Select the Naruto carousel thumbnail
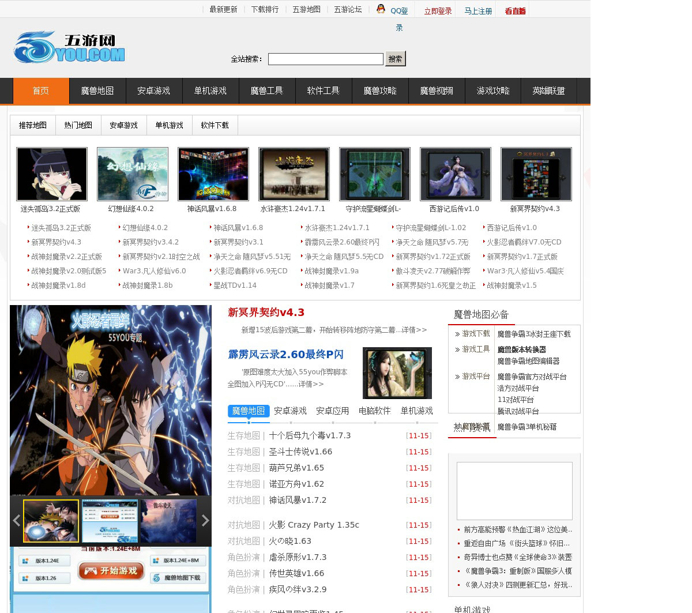 (51, 521)
